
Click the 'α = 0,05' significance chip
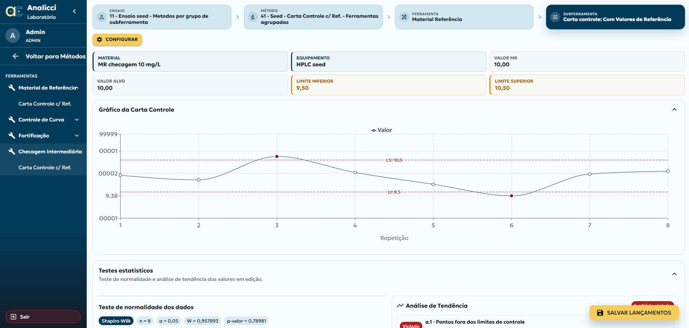pos(169,321)
